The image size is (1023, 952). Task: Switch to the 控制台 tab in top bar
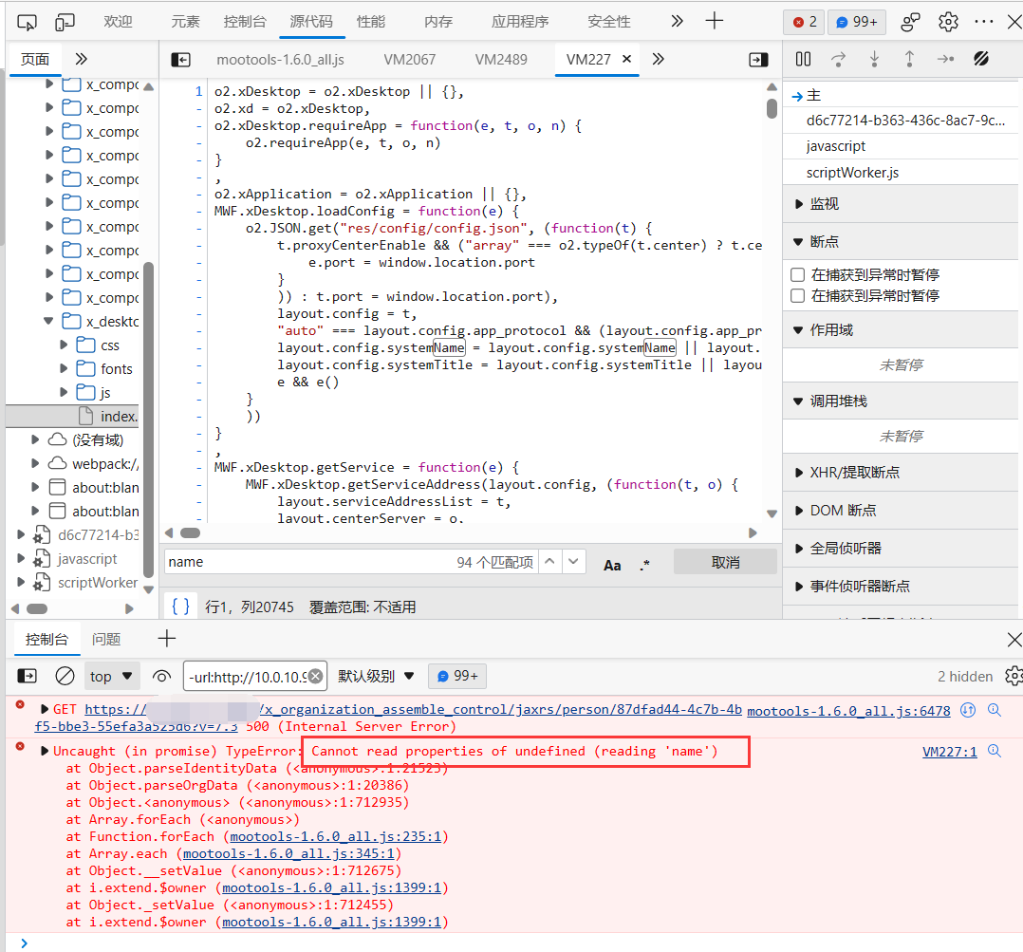tap(244, 22)
